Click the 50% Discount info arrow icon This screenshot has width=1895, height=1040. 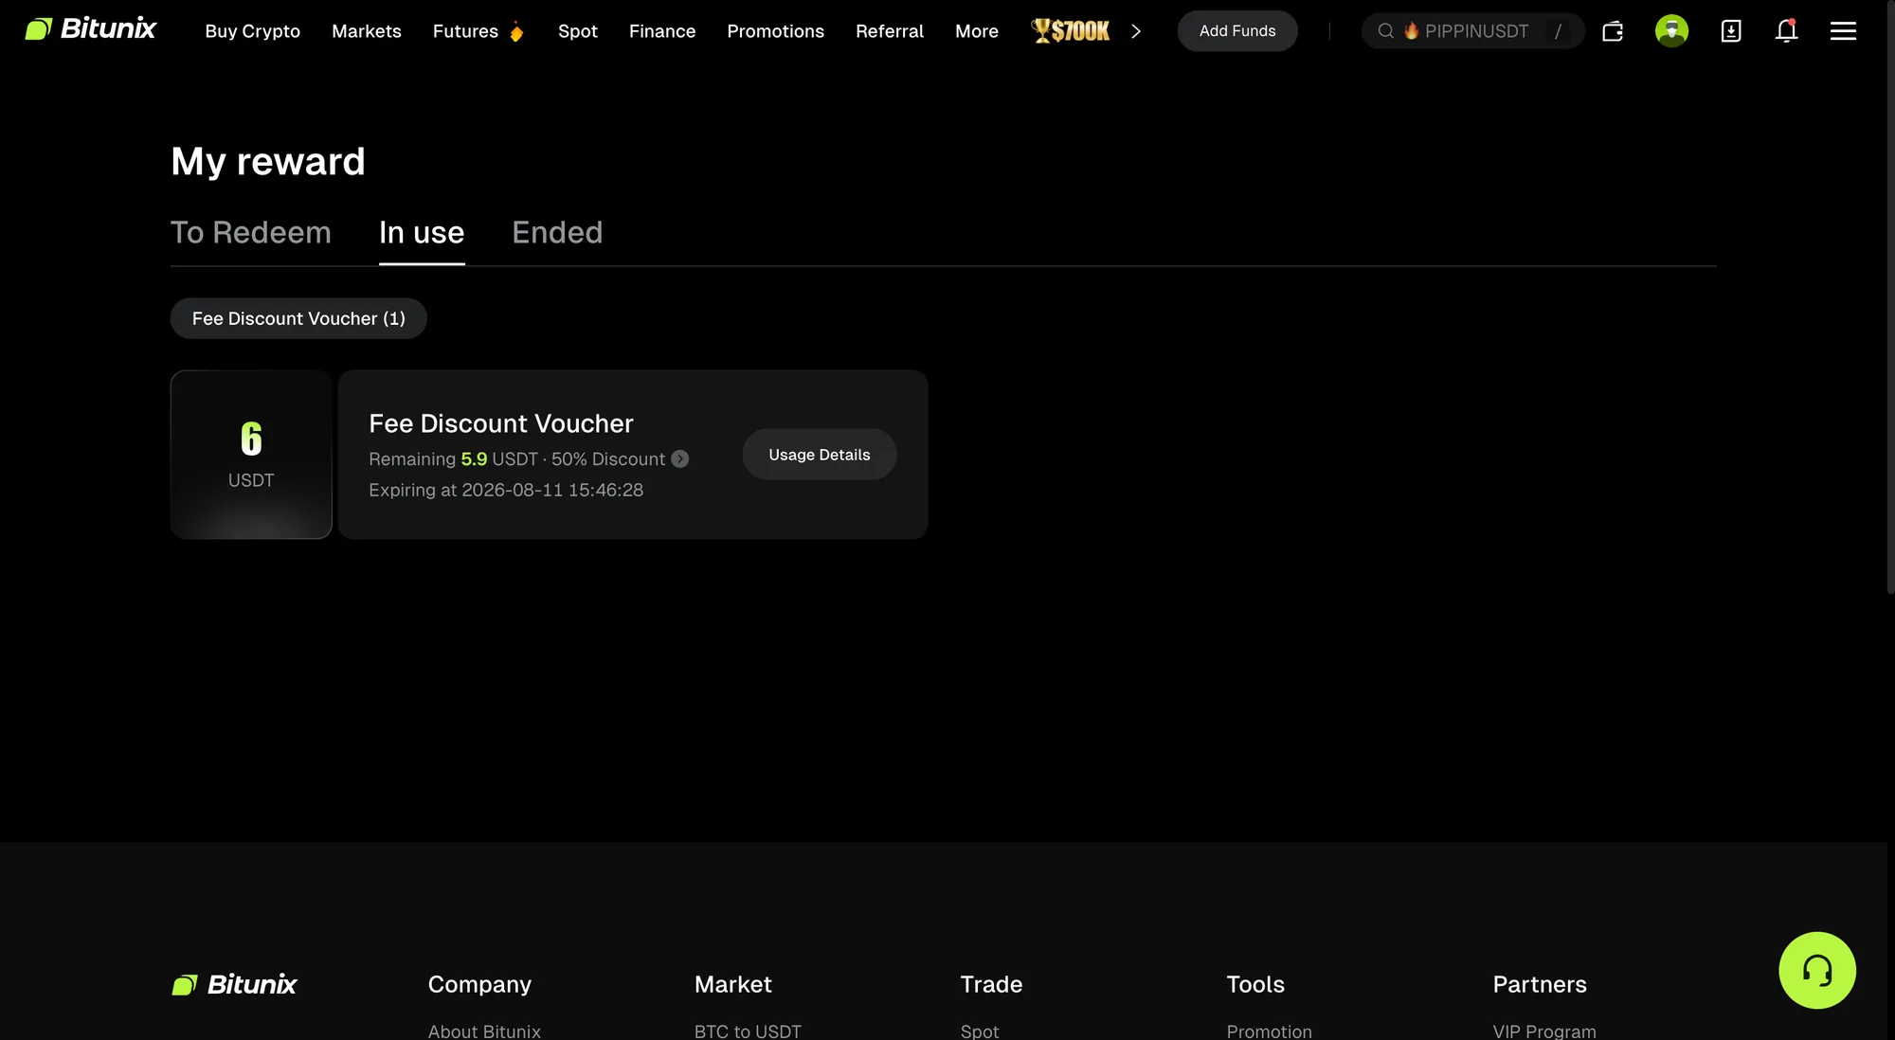(680, 459)
